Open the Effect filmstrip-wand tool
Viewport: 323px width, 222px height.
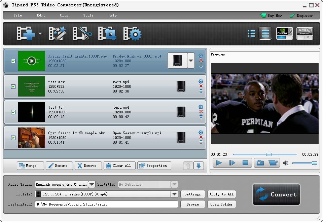[57, 33]
